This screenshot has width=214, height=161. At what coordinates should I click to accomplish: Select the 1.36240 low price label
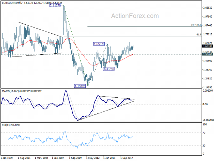[109, 69]
